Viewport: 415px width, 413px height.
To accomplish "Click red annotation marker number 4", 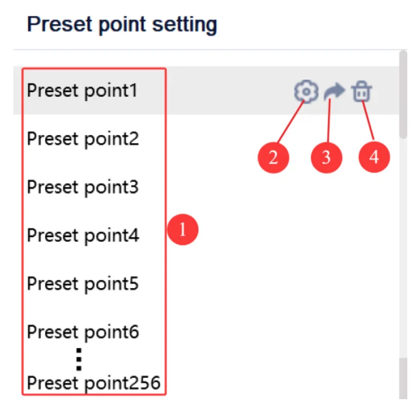I will click(x=374, y=157).
